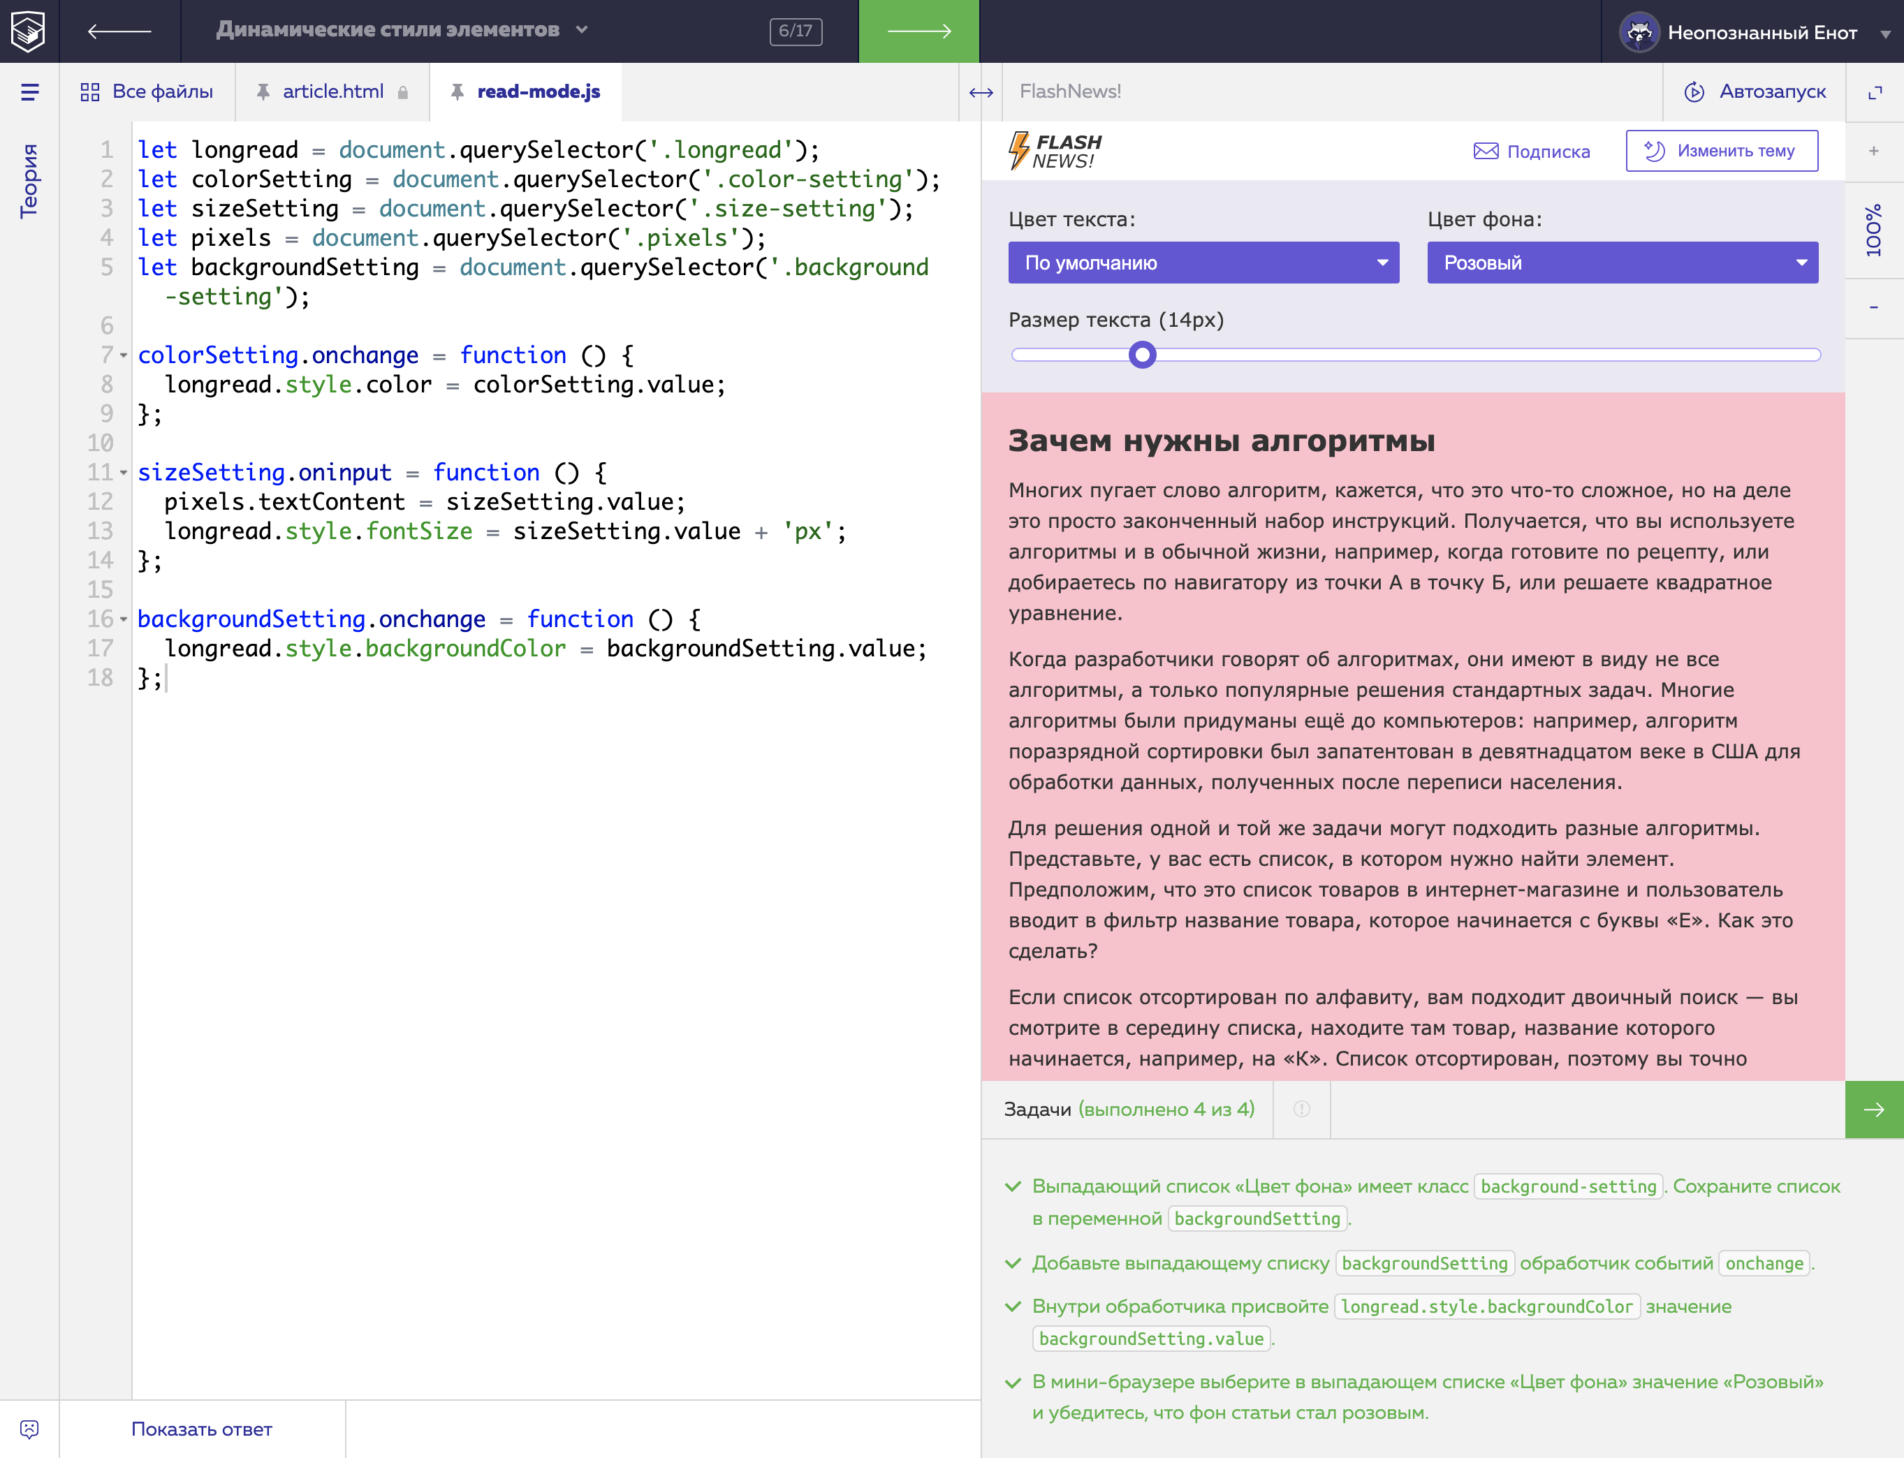Zoom in with the plus icon

[1873, 151]
